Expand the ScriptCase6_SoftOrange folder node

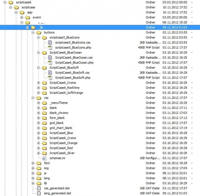point(38,93)
